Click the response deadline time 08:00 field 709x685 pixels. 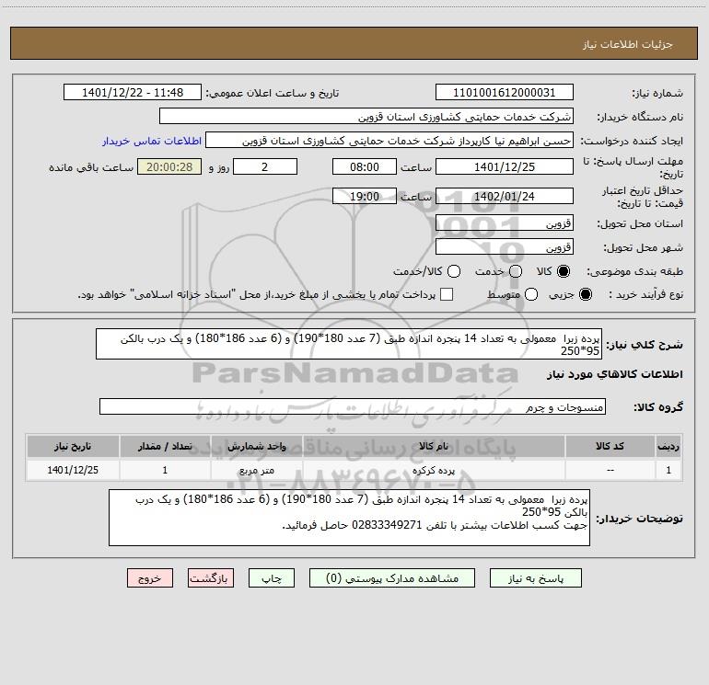click(x=365, y=166)
